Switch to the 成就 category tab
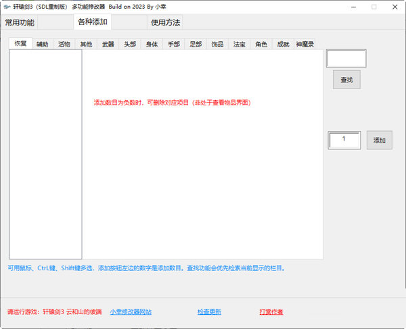This screenshot has height=329, width=406. pyautogui.click(x=283, y=44)
